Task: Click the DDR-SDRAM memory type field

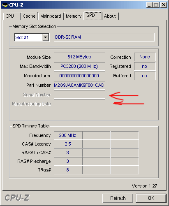Action: pyautogui.click(x=104, y=37)
